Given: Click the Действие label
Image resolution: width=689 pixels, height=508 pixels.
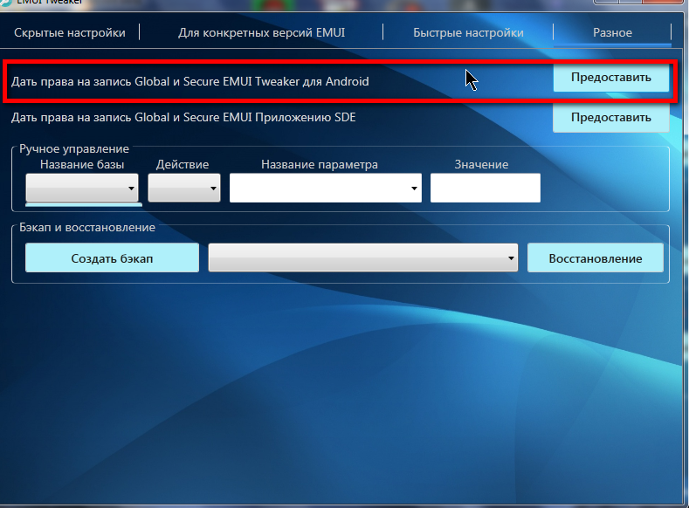Looking at the screenshot, I should (183, 165).
